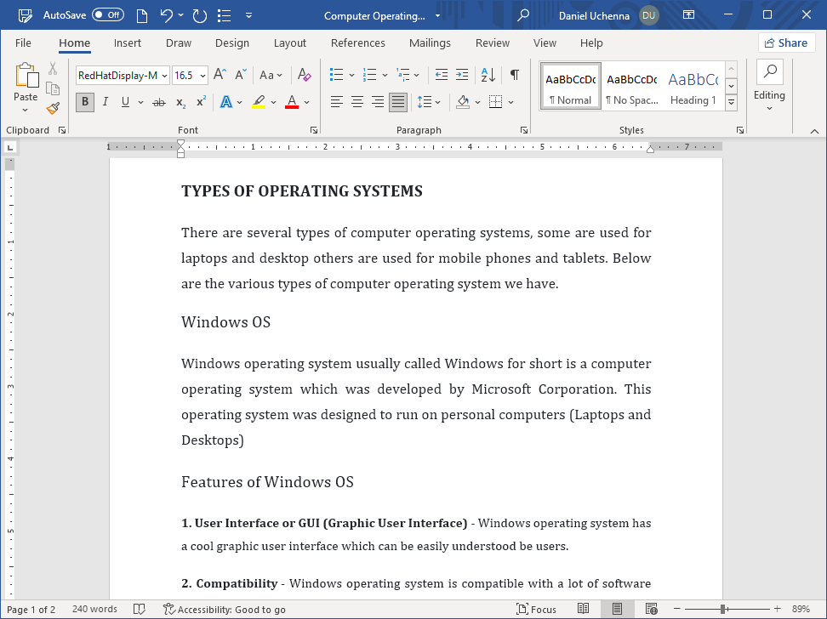Select the Format Painter
Screen dimensions: 827x619
click(x=52, y=108)
